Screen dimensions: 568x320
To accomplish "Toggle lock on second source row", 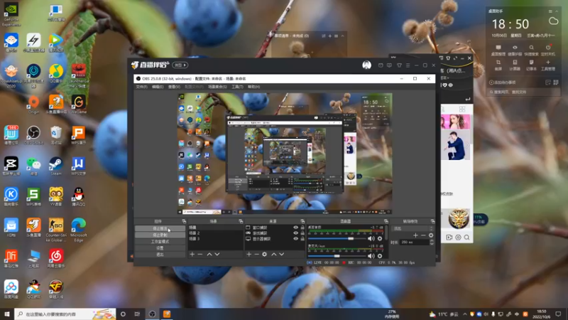I will click(x=302, y=233).
